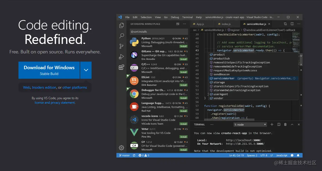This screenshot has height=171, width=322.
Task: Select the 'vendor' suggestion
Action: (x=253, y=98)
